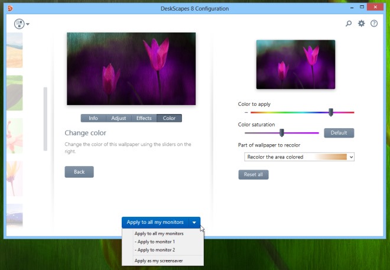Close the DeskScapes 8 Configuration window
This screenshot has height=270, width=390.
coord(375,7)
